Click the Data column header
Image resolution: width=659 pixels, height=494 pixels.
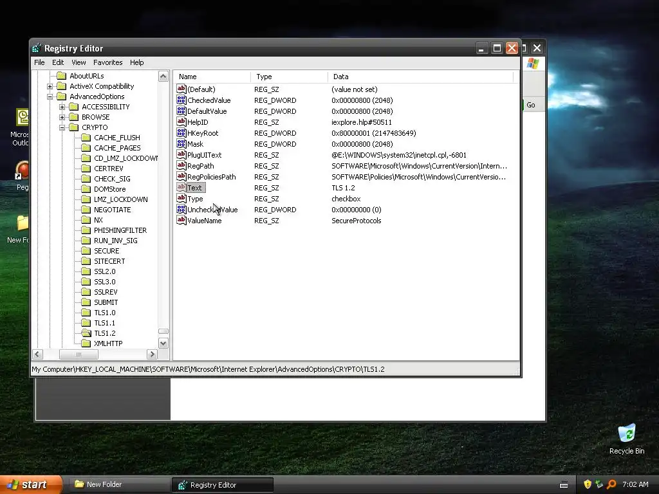tap(421, 77)
